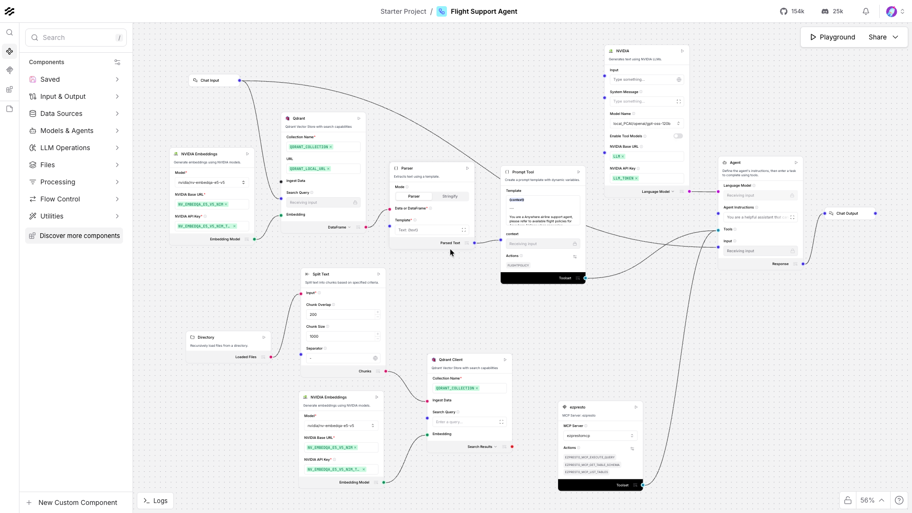Open the Langflow logo home

point(9,11)
